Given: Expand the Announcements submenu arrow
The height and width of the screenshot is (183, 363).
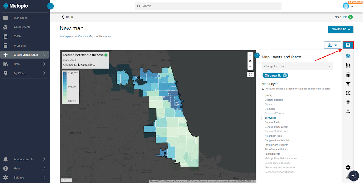Looking at the screenshot, I should pyautogui.click(x=44, y=159).
